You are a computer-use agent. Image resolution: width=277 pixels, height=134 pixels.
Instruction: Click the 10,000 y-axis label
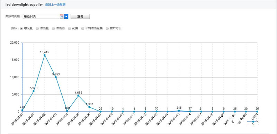point(15,77)
